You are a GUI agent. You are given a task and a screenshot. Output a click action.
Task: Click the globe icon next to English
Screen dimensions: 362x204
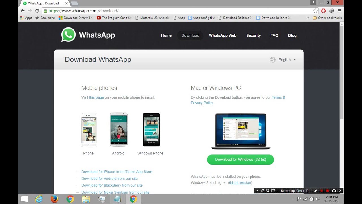point(273,60)
